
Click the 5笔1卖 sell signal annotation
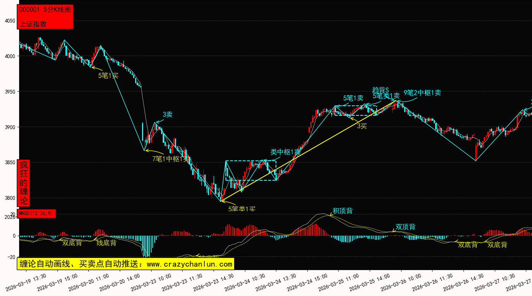coord(353,98)
